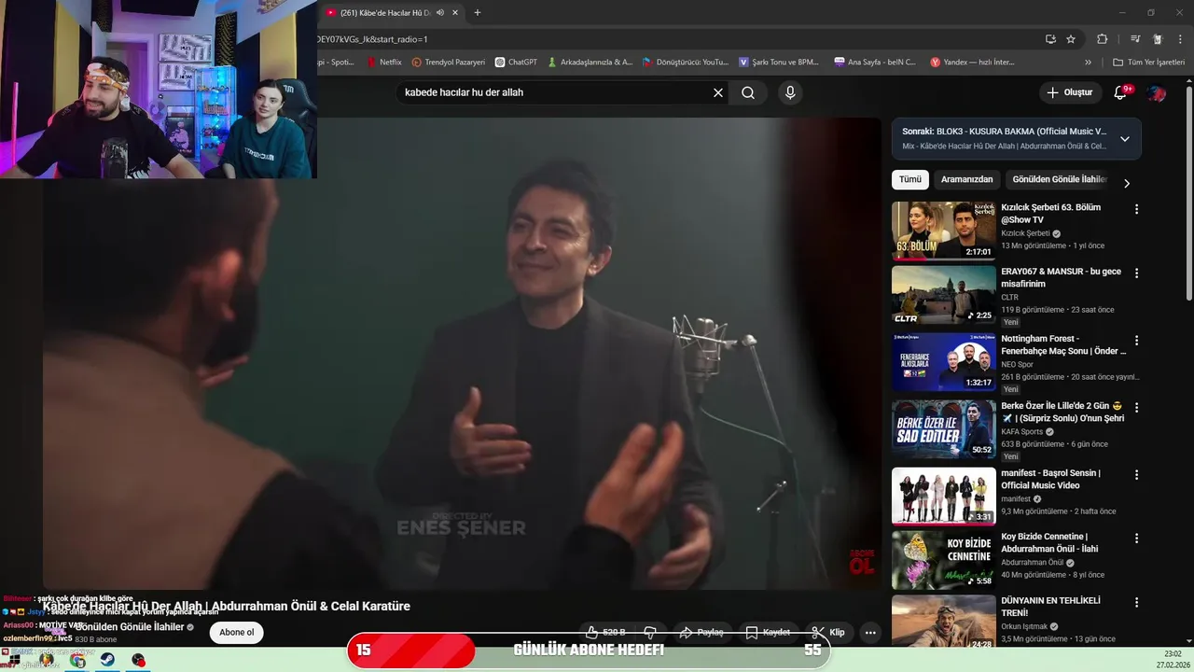Open the Chrome extensions puzzle icon

[1102, 39]
